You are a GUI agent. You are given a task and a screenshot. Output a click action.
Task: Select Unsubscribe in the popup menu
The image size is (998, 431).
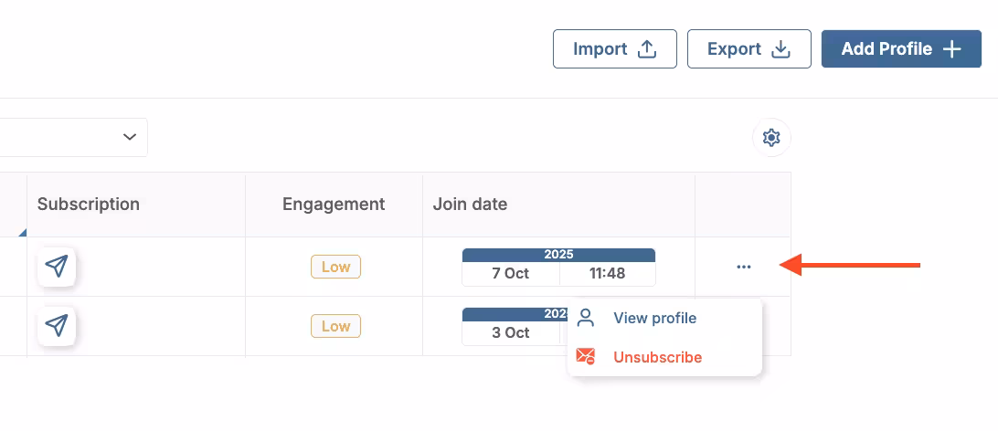pos(657,357)
